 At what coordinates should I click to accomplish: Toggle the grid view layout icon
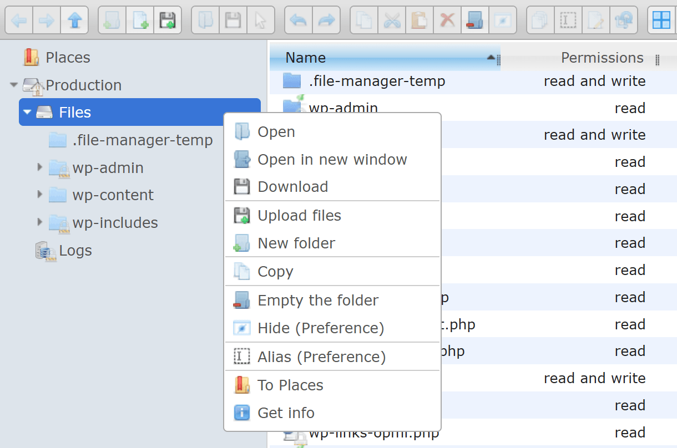[661, 19]
